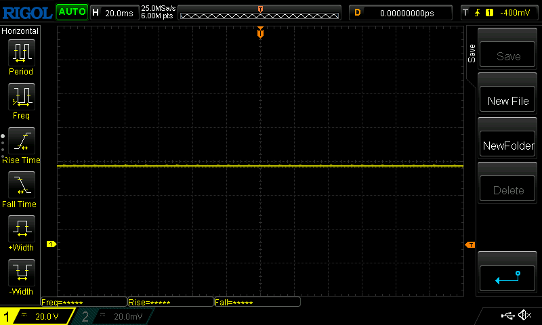
Task: Click the RIGOL logo
Action: coord(27,13)
